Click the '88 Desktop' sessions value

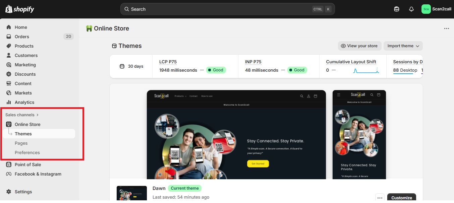[x=405, y=70]
